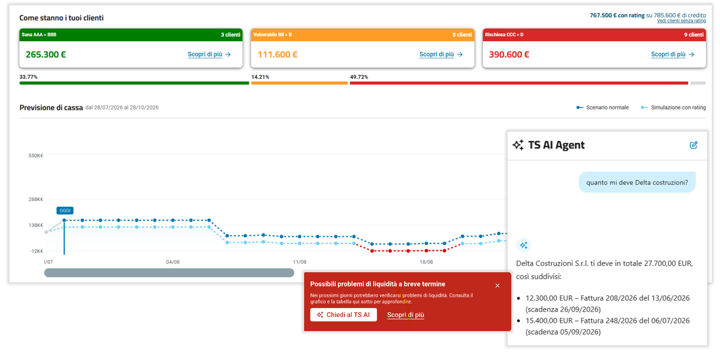
Task: Close the liquidity problems alert
Action: (497, 286)
